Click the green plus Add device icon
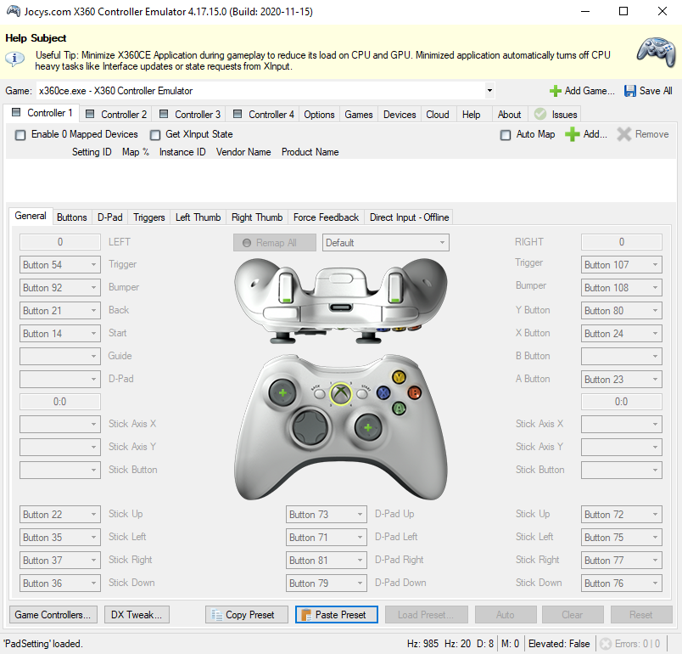This screenshot has height=654, width=682. coord(573,134)
